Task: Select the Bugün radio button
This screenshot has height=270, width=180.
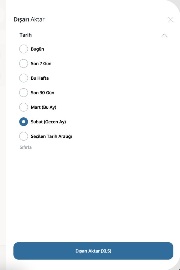Action: point(24,49)
